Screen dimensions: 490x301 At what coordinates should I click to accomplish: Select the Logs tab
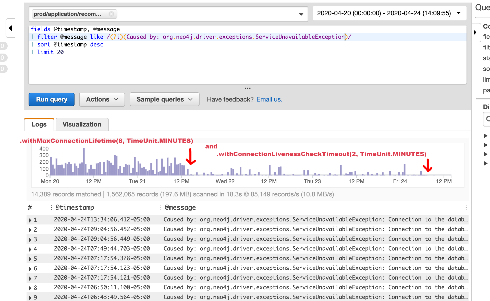(x=39, y=124)
